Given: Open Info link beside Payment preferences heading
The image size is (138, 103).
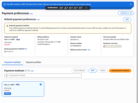Looking at the screenshot, I should click(31, 14).
